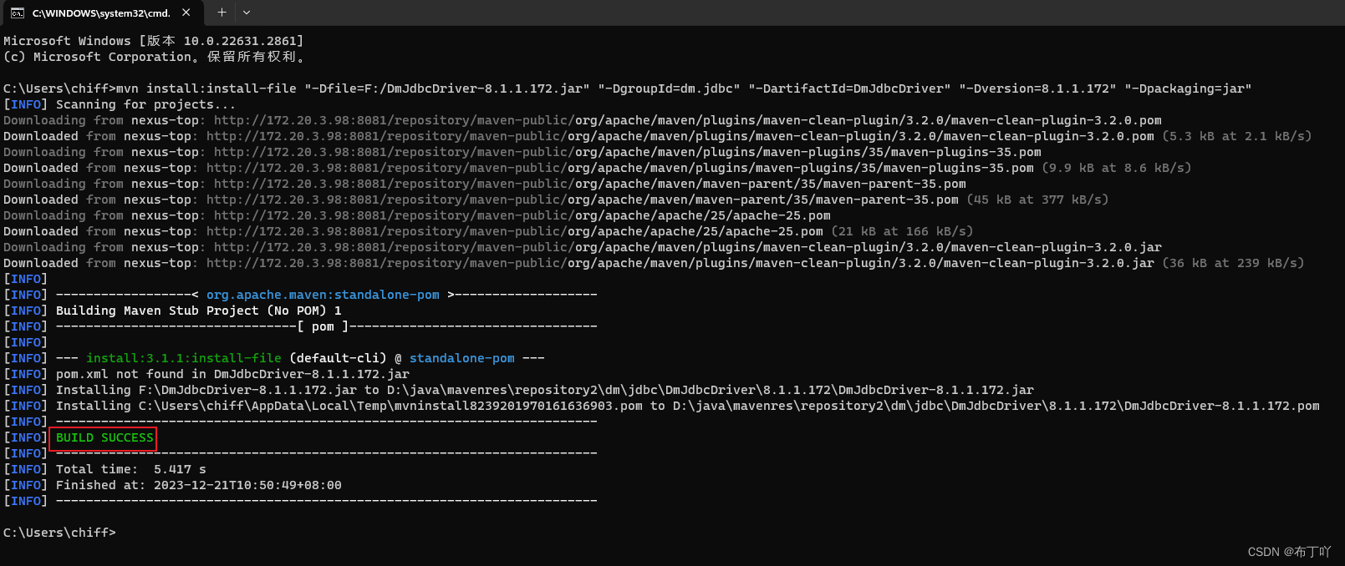Image resolution: width=1345 pixels, height=566 pixels.
Task: Click the 'Finished at: 2023-12-21T10:50:49+08:00' line
Action: point(199,485)
